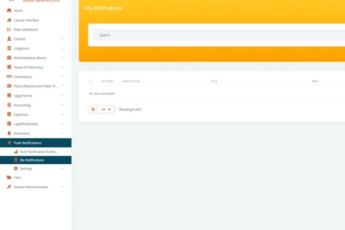
Task: Click the Police Reports newspaper icon
Action: click(x=9, y=86)
